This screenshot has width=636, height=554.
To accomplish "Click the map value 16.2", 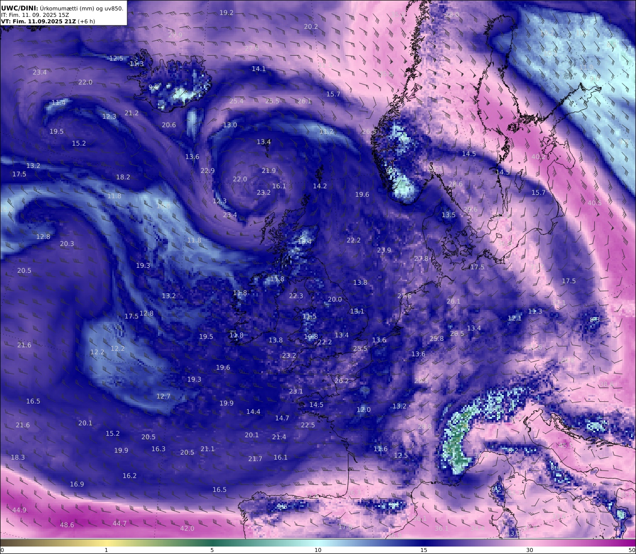I will tap(130, 475).
